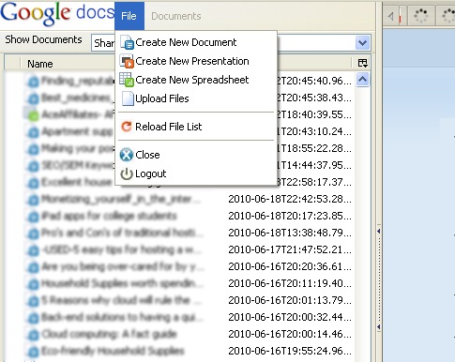The height and width of the screenshot is (362, 455).
Task: Sort by the Name column header
Action: (x=40, y=64)
